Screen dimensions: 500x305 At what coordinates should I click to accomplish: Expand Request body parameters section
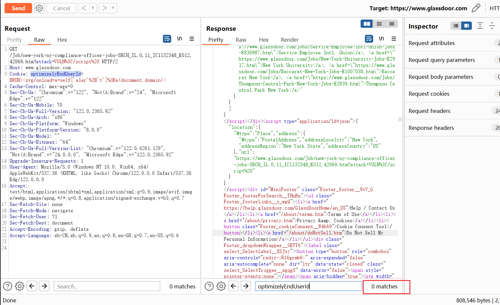[452, 77]
